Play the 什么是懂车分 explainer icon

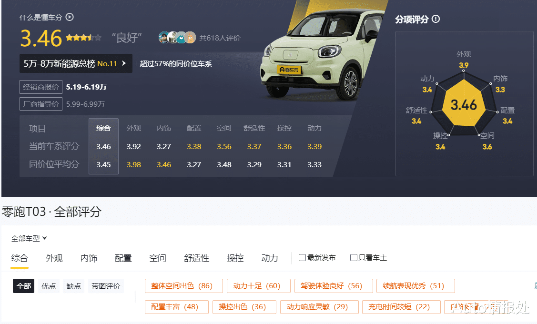(70, 17)
